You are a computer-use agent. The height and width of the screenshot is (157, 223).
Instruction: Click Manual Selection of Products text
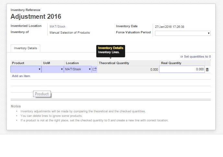pos(70,33)
